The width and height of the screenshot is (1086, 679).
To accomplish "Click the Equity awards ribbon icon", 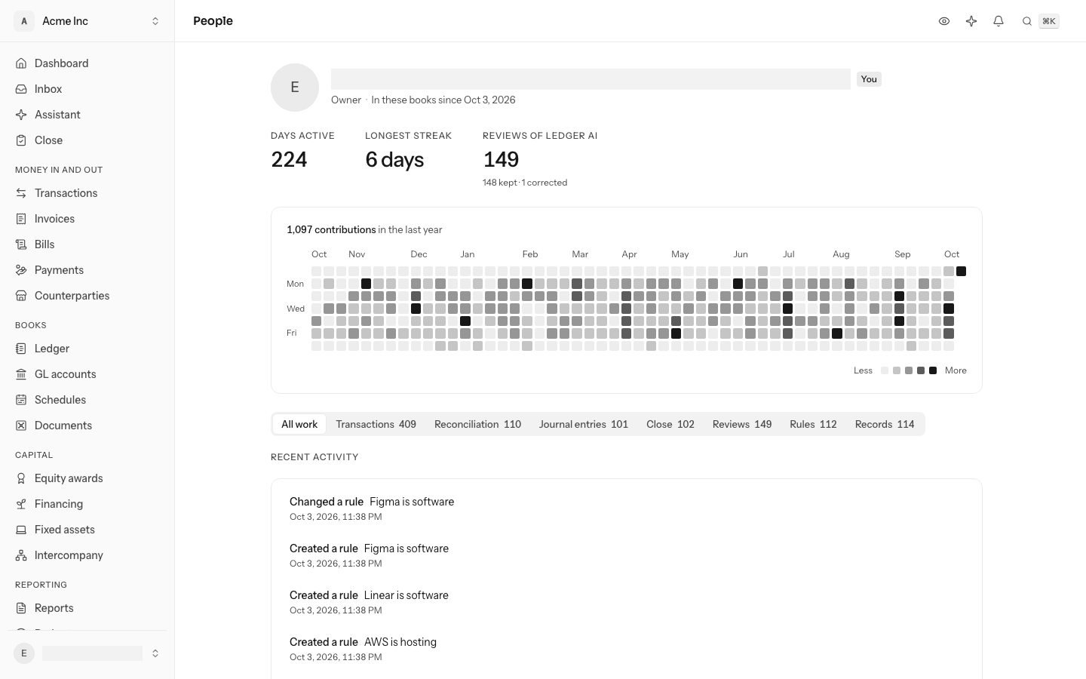I will click(x=21, y=478).
